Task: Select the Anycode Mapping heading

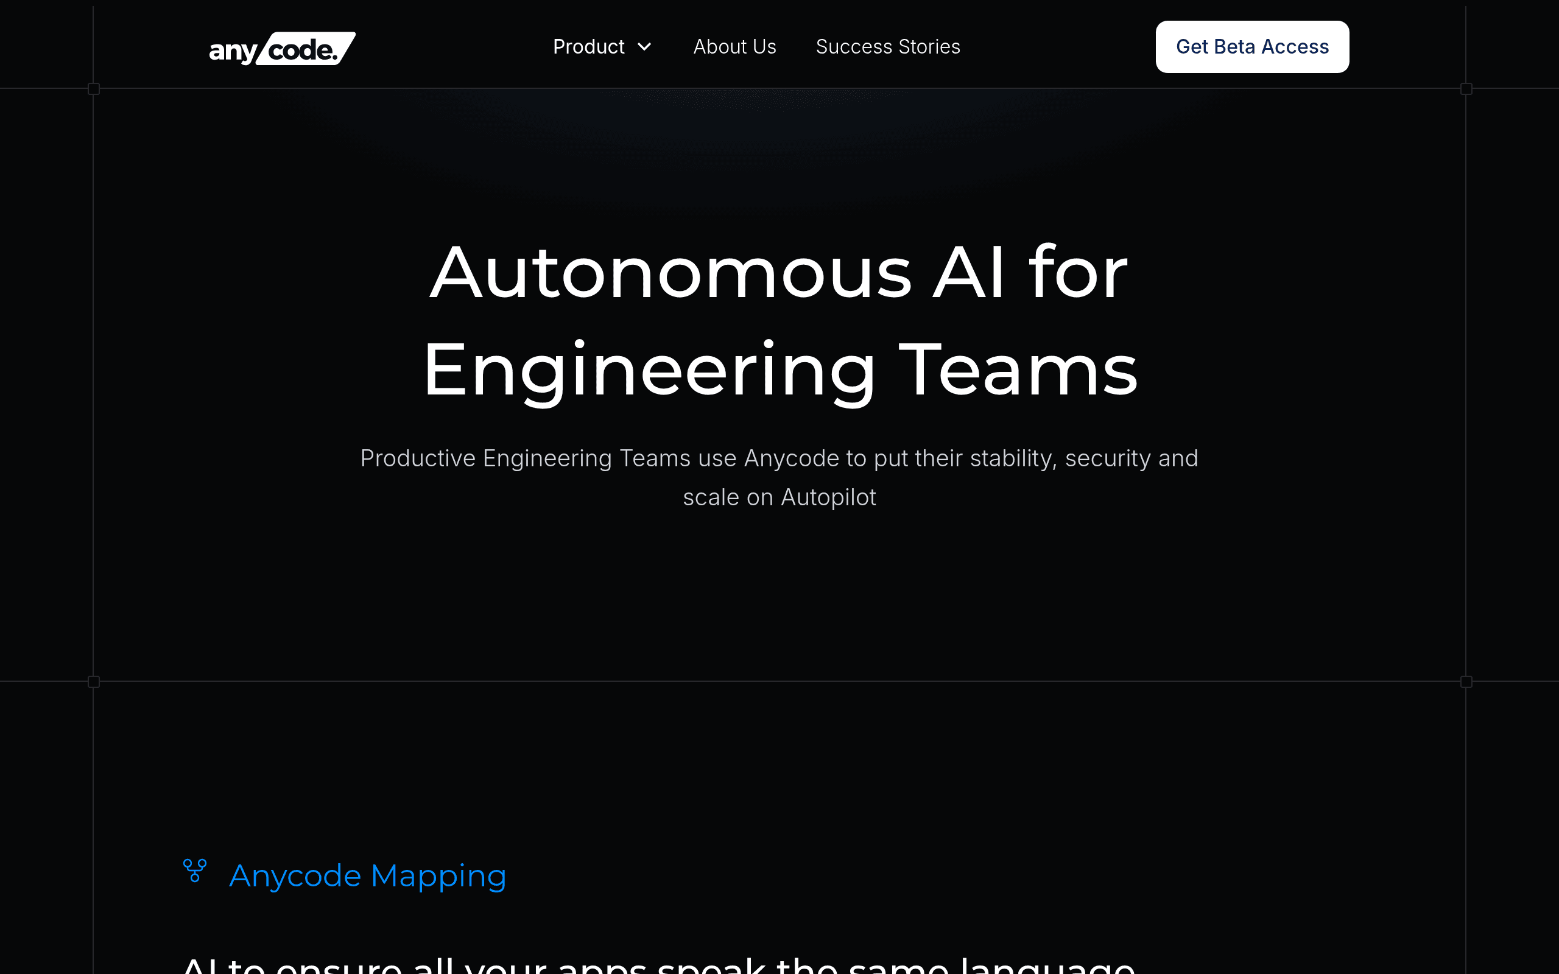Action: 368,876
